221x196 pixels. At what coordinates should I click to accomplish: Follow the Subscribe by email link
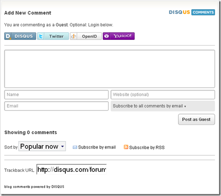coord(97,147)
